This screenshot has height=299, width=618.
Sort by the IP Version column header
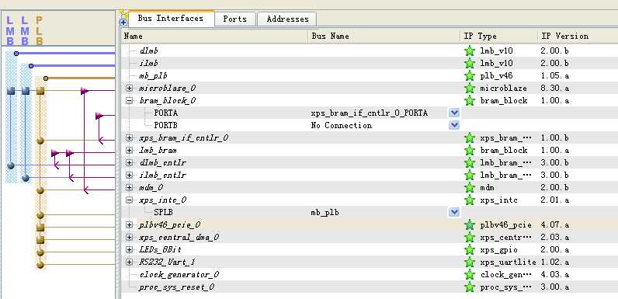point(578,37)
